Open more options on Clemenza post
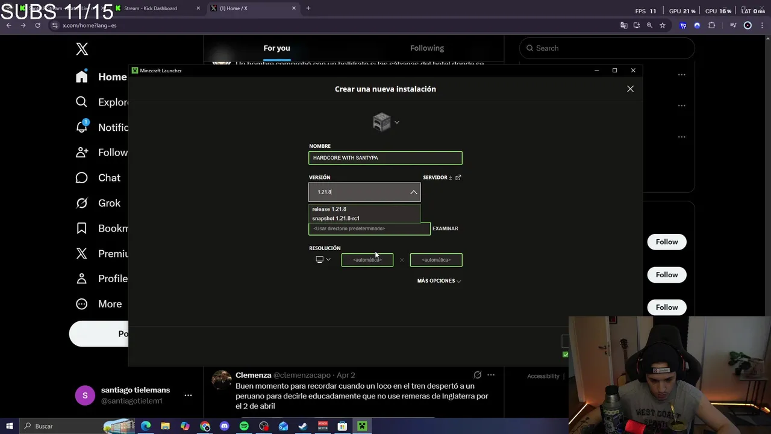The width and height of the screenshot is (771, 434). (491, 375)
